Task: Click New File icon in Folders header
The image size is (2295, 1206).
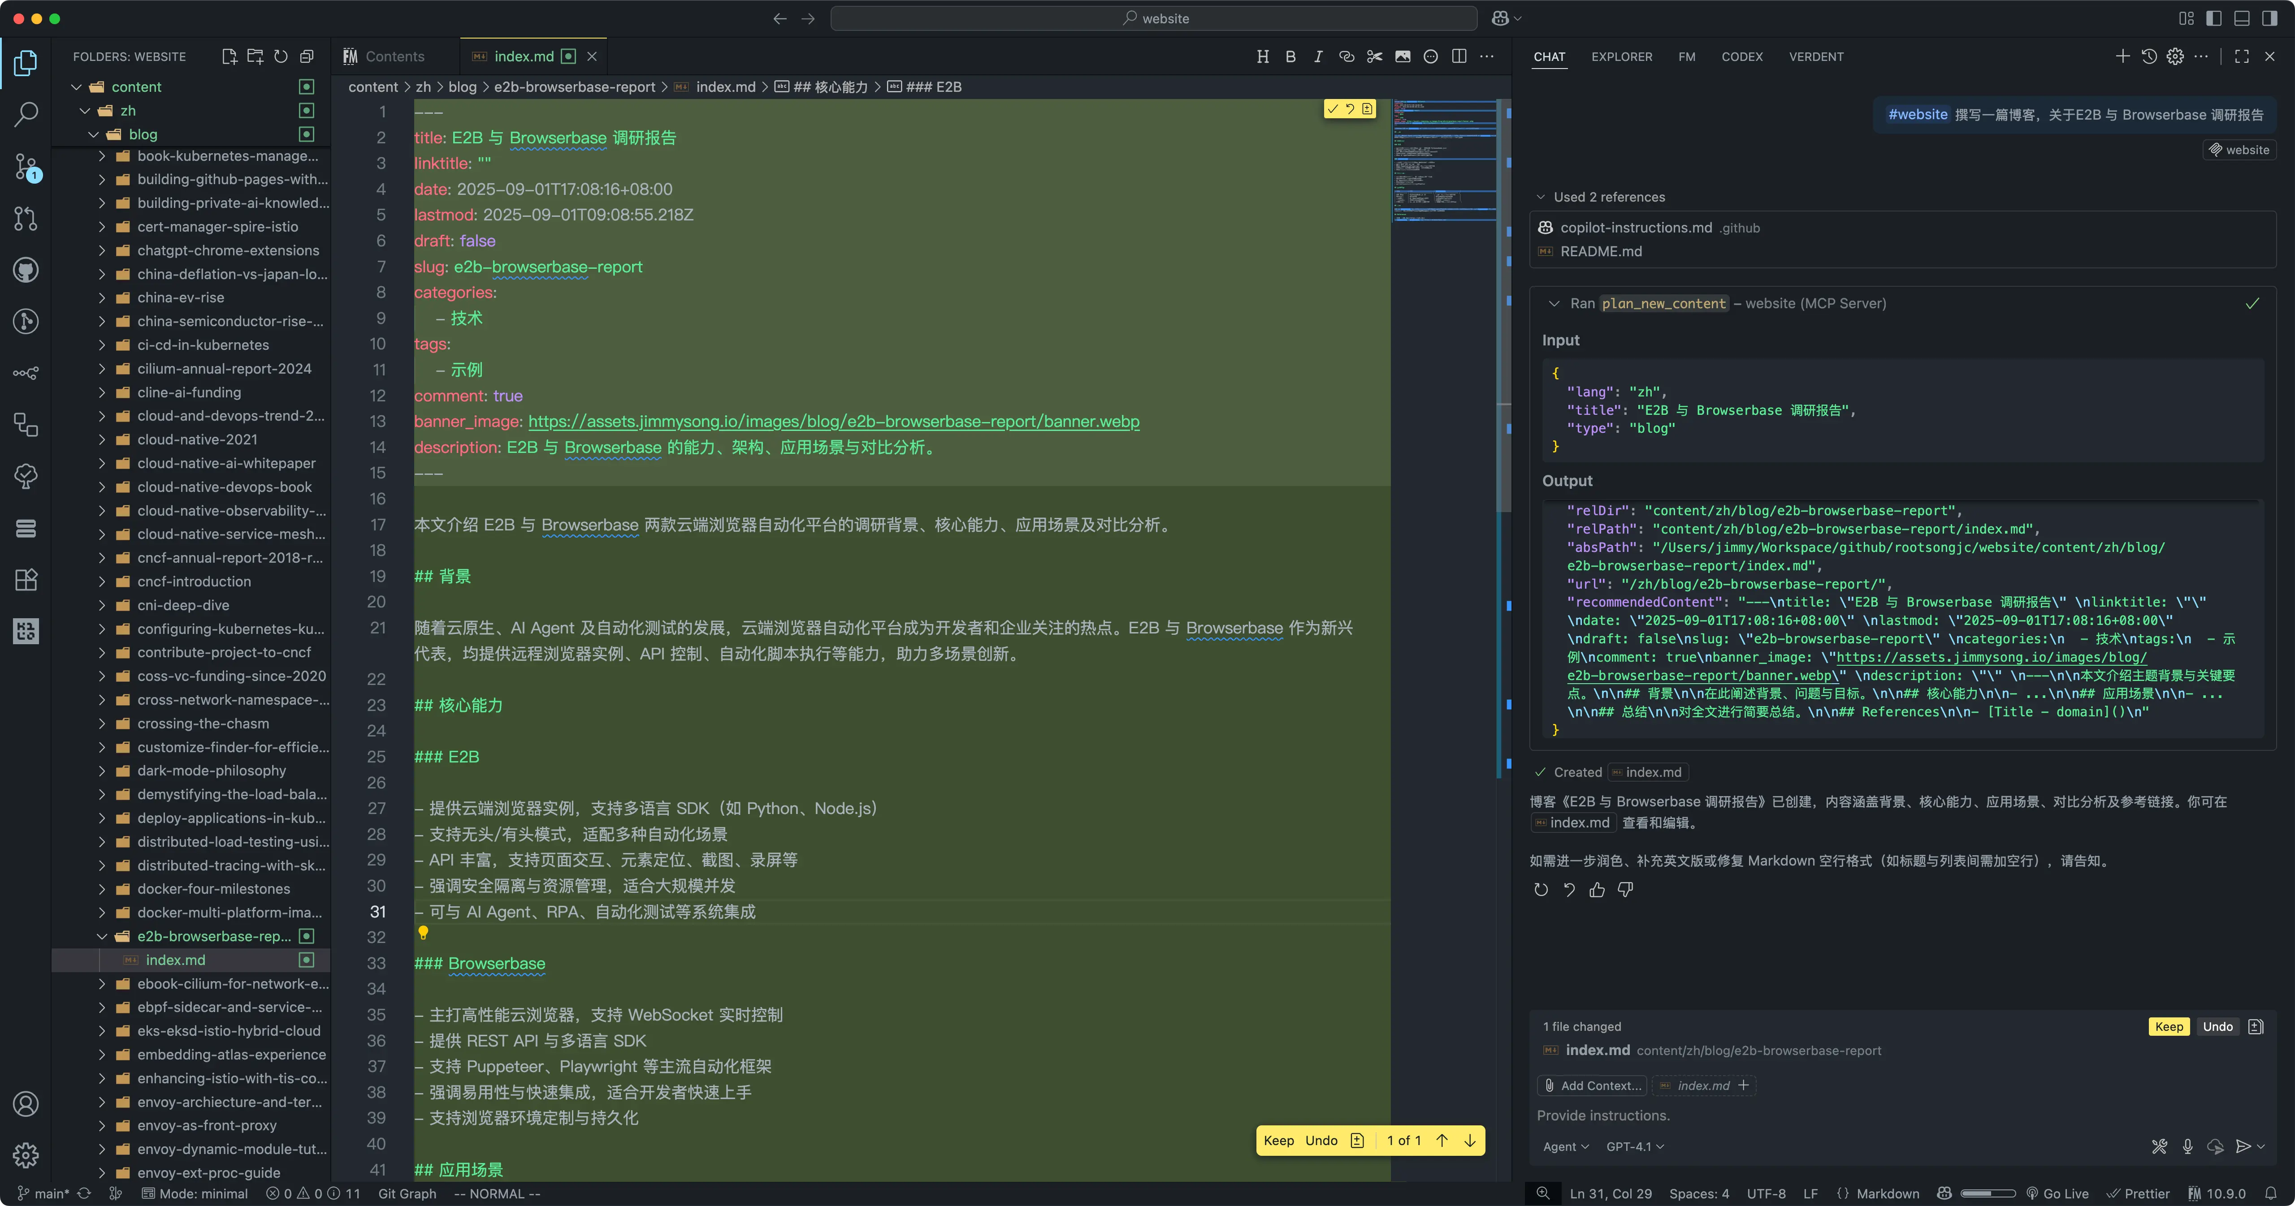Action: coord(229,56)
